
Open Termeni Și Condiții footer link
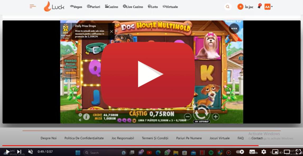(x=155, y=138)
